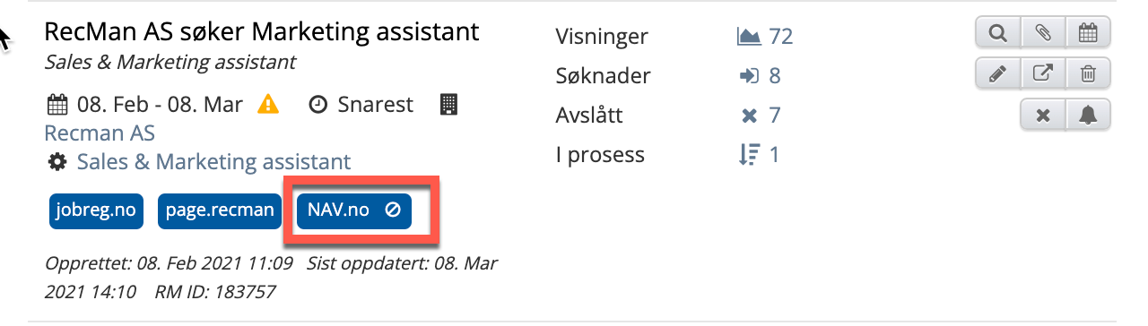
Task: Open the 7 rejected count link
Action: [x=761, y=116]
